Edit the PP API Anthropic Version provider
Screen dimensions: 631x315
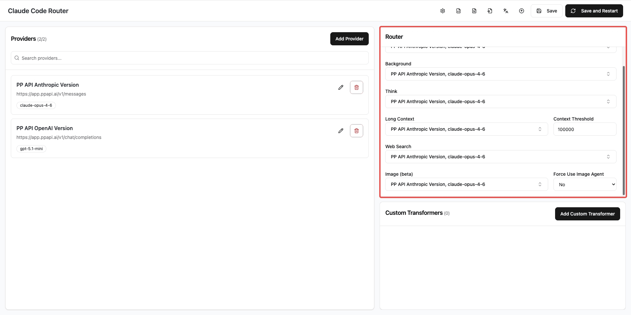[x=341, y=87]
